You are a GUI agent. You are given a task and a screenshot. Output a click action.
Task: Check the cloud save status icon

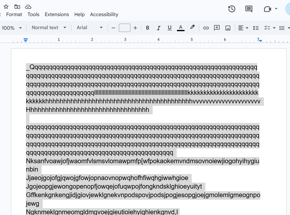click(28, 7)
